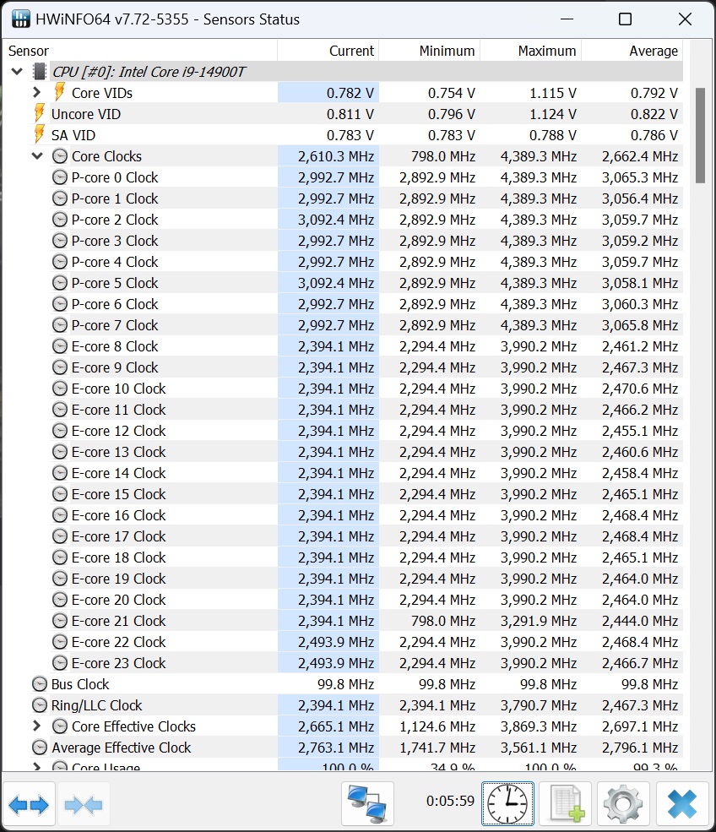The width and height of the screenshot is (716, 832).
Task: Select the E-core 9 Clock row label
Action: coord(115,367)
